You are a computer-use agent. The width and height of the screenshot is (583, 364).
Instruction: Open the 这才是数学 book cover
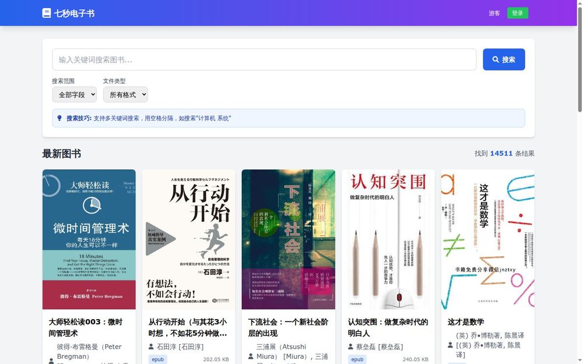[488, 239]
